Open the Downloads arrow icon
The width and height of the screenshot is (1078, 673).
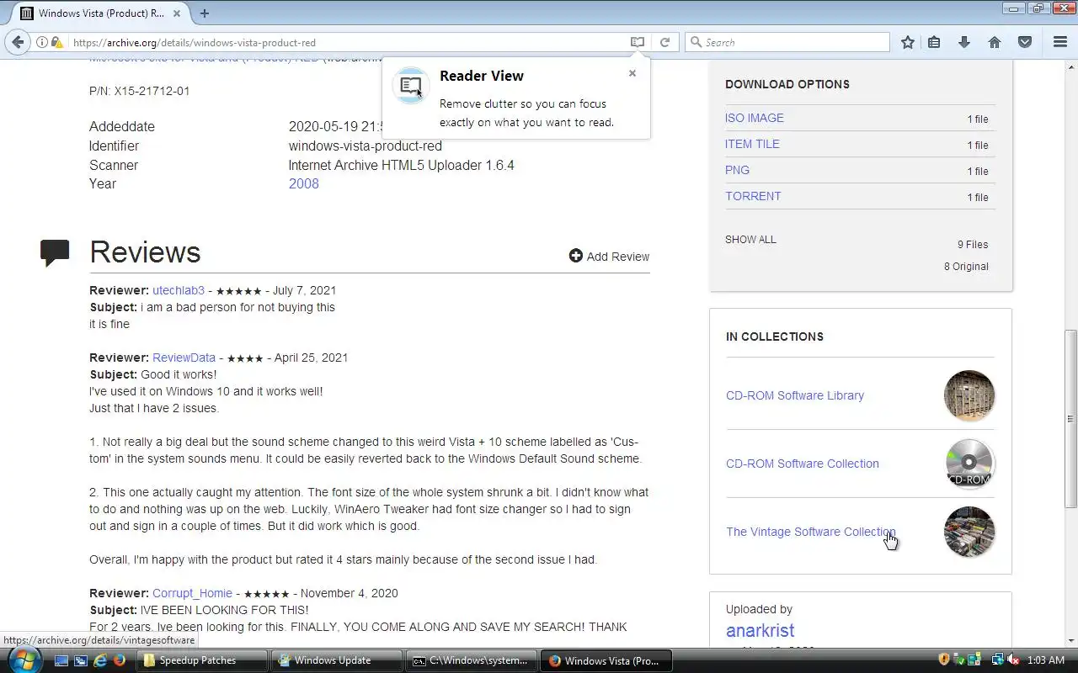[964, 42]
